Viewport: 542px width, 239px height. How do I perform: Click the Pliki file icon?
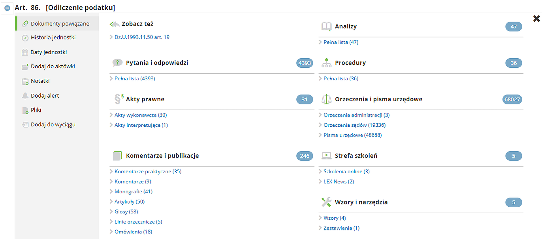point(25,110)
